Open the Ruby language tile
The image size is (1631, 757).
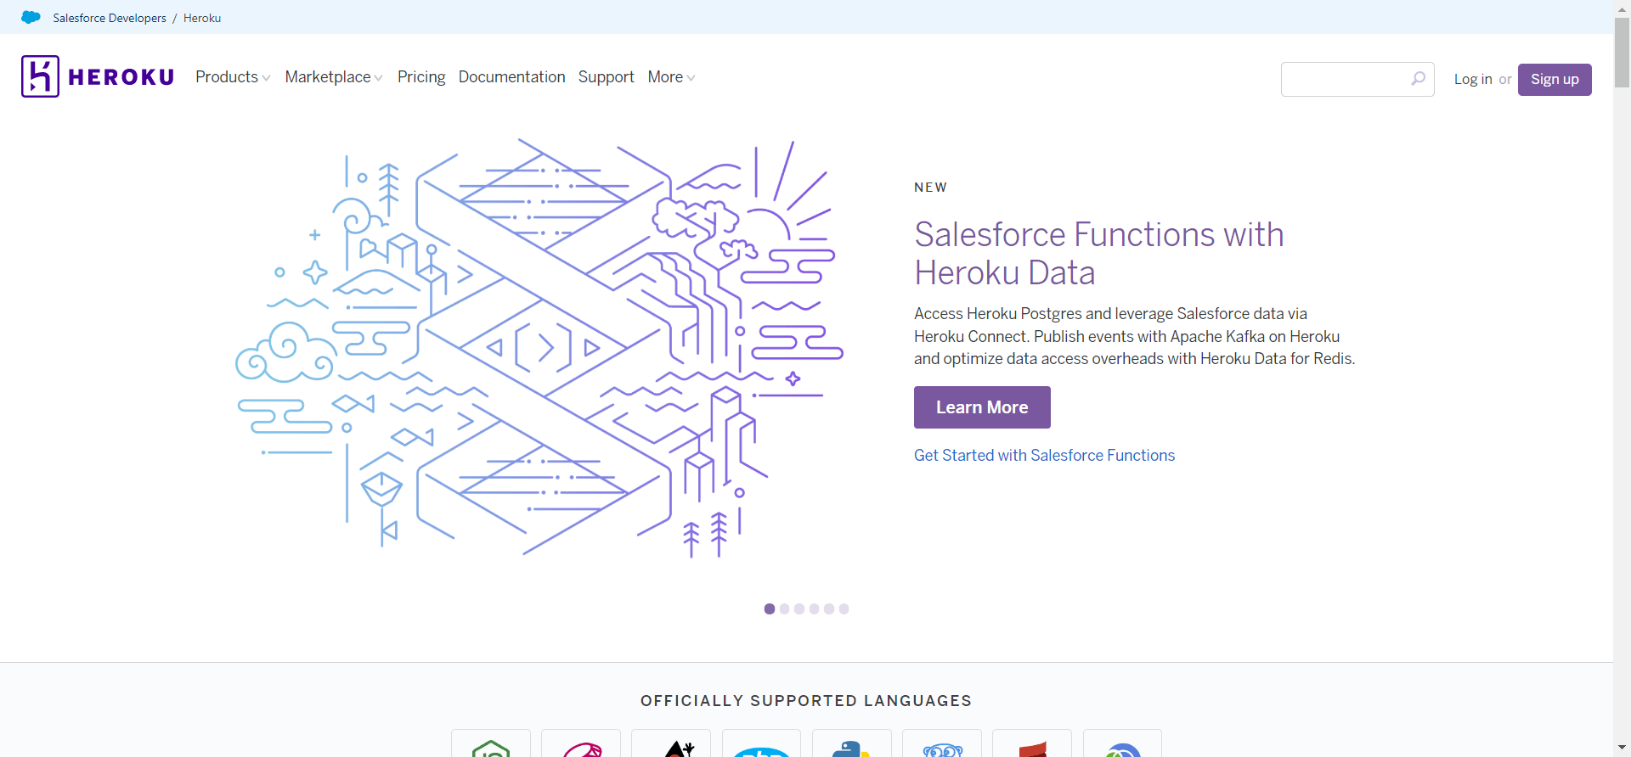point(581,745)
